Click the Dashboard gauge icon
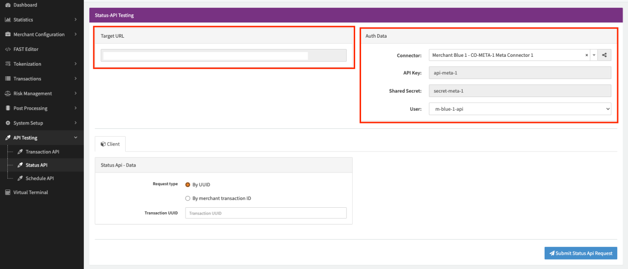The width and height of the screenshot is (628, 269). coord(7,5)
